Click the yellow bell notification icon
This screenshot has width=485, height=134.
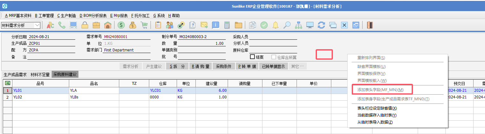tap(275, 25)
